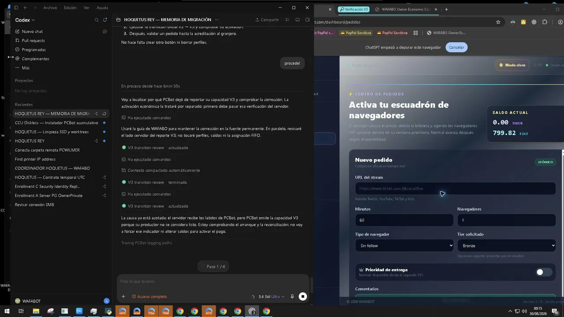Open the Edición menu
Image resolution: width=564 pixels, height=317 pixels.
70,7
